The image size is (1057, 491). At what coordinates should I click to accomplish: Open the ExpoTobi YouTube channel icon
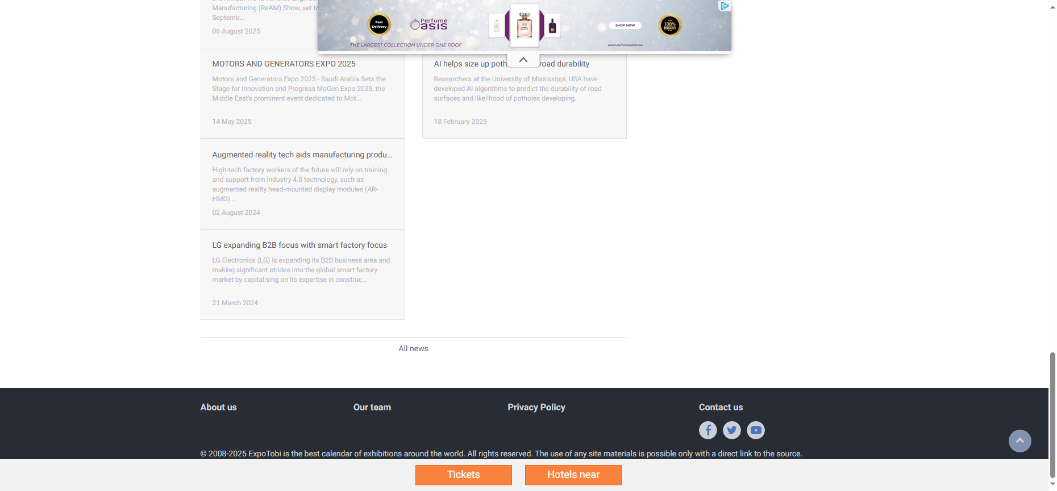756,430
